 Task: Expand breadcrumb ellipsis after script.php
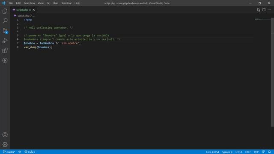pos(33,16)
